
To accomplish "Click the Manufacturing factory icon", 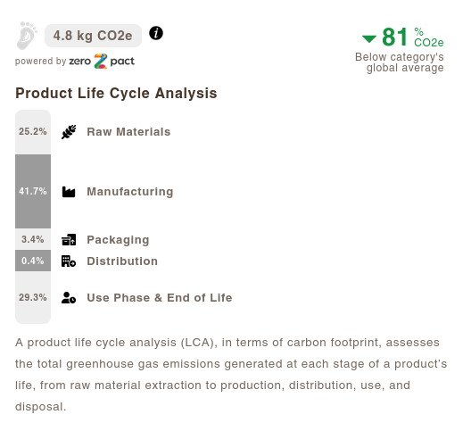I will click(x=69, y=192).
